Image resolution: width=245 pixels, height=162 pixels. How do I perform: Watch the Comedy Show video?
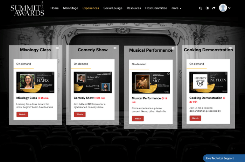[x=79, y=115]
